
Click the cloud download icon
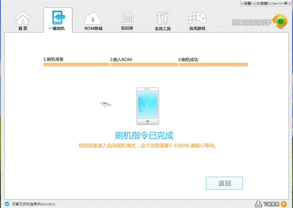tap(93, 19)
